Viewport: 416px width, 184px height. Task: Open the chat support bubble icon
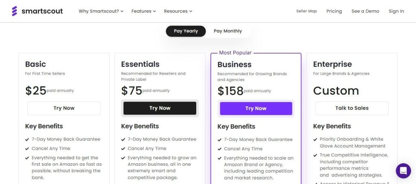coord(403,171)
